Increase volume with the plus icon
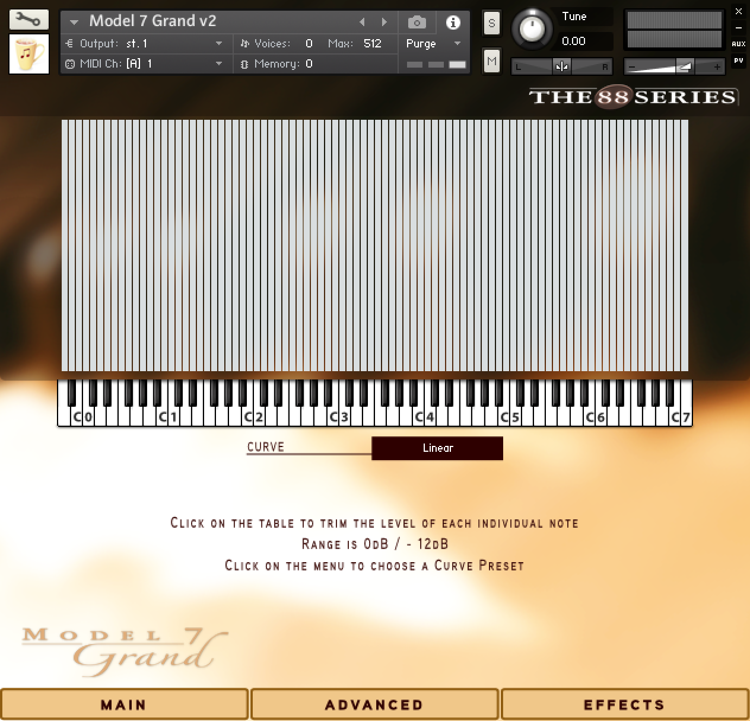 pos(717,67)
